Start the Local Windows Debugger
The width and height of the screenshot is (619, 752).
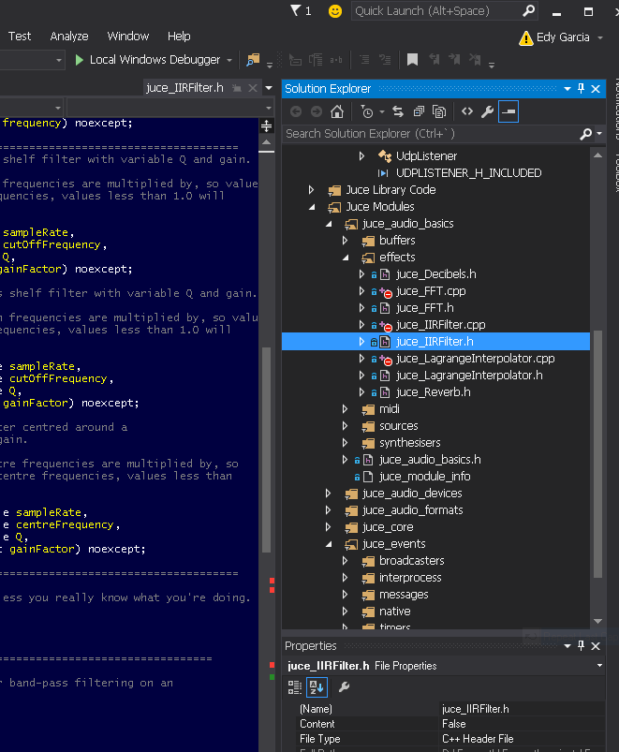coord(148,60)
